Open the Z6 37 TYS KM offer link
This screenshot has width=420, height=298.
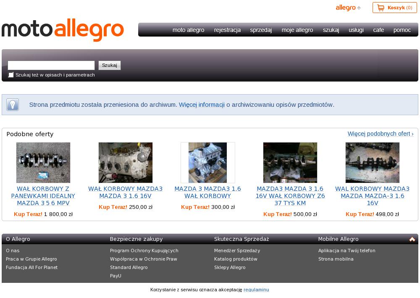pos(290,196)
